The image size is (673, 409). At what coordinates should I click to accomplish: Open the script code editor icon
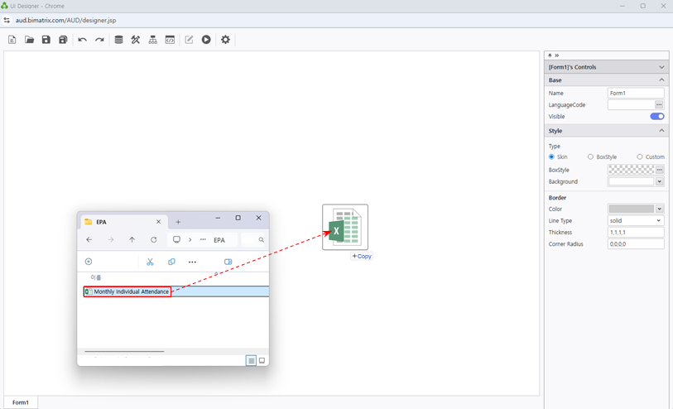(x=170, y=40)
